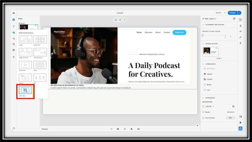Click the Subscribe button on the slide
This screenshot has height=142, width=252.
click(179, 32)
